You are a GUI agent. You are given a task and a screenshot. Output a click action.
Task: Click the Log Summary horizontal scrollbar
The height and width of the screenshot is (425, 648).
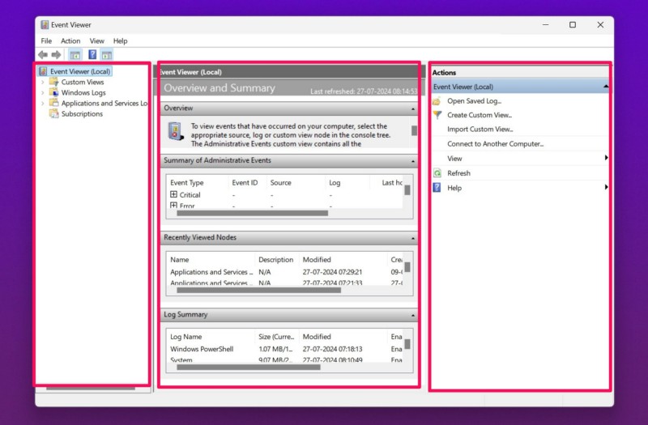tap(248, 367)
